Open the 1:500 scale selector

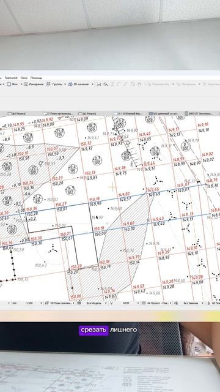(29, 303)
